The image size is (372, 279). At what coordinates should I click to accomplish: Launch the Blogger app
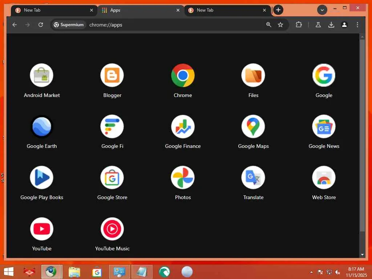(112, 76)
